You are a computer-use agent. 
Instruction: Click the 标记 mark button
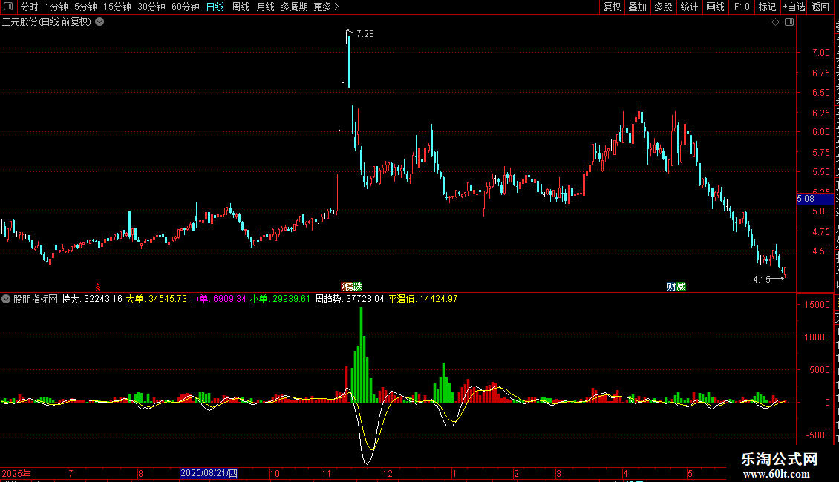767,7
